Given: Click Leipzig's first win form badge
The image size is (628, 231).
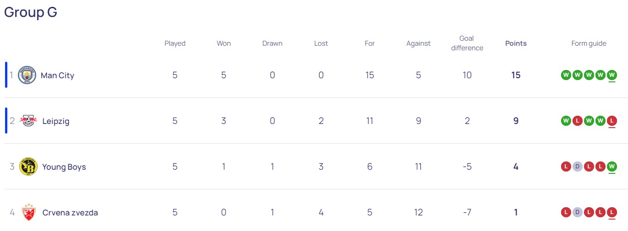Looking at the screenshot, I should 566,121.
